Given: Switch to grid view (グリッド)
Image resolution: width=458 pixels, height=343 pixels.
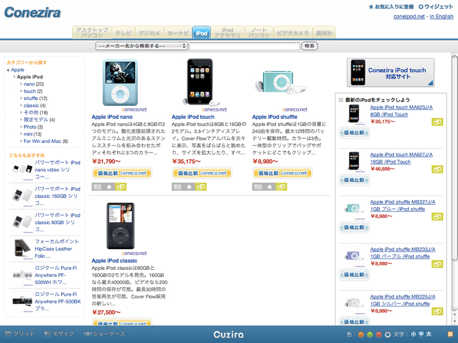Looking at the screenshot, I should pos(19,334).
